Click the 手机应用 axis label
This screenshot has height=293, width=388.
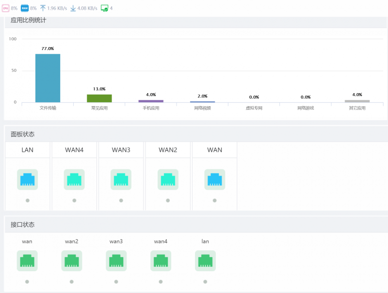point(151,108)
